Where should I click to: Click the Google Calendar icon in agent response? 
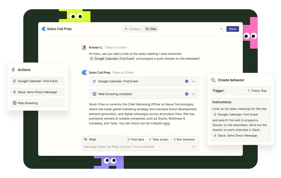94,81
